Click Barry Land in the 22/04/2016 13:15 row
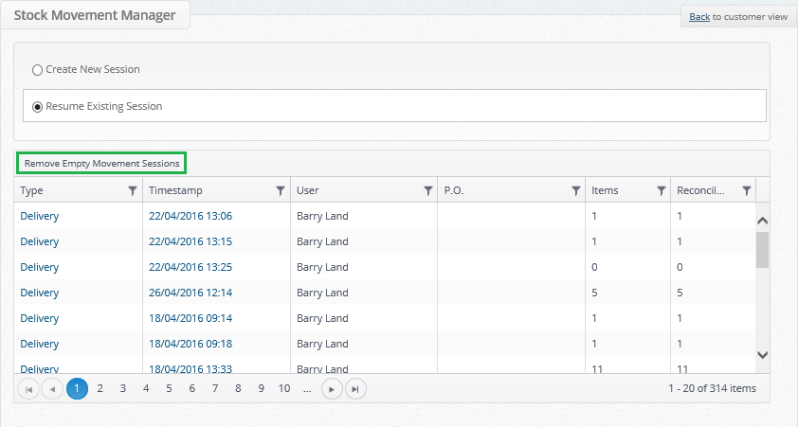798x427 pixels. pos(322,241)
